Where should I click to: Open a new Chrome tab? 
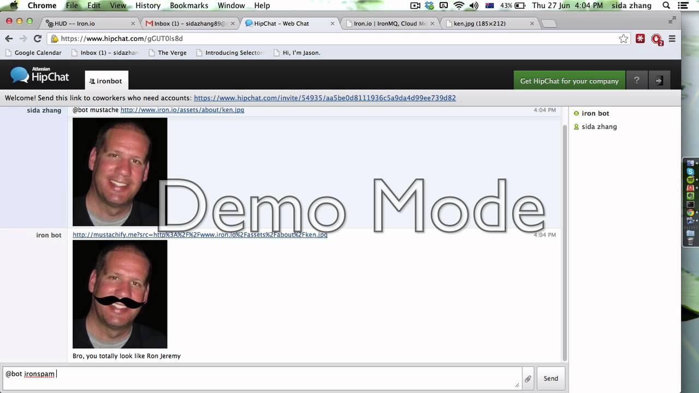(549, 23)
